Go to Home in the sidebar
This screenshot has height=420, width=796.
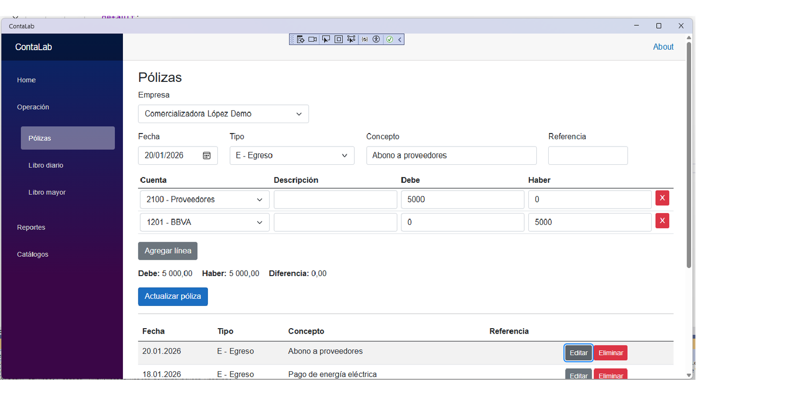[x=26, y=80]
